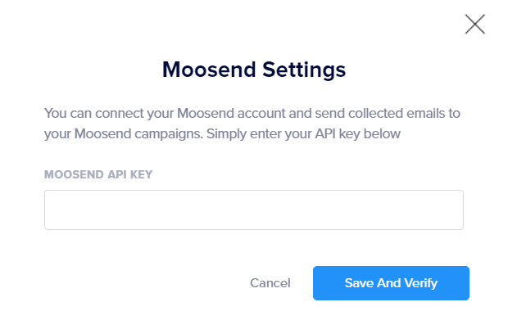Click the X icon at top right
The width and height of the screenshot is (508, 329).
[474, 24]
